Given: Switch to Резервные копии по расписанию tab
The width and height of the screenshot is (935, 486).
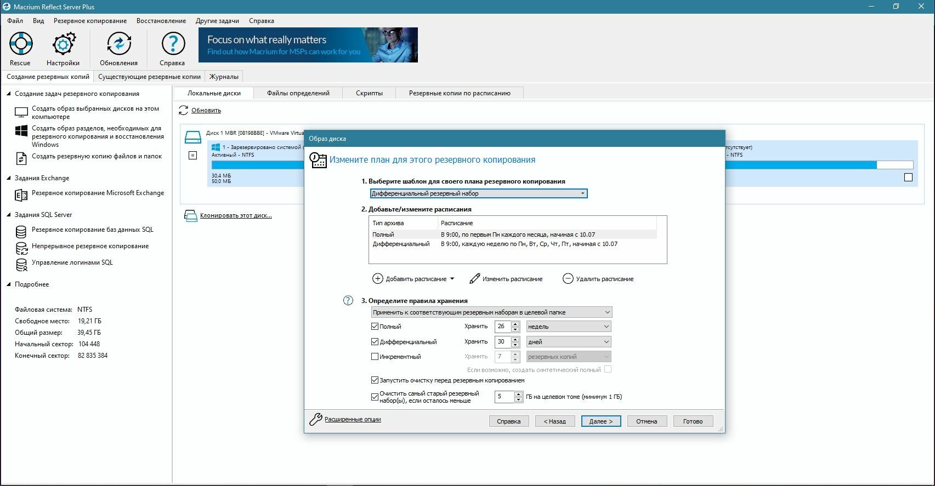Looking at the screenshot, I should (x=460, y=93).
